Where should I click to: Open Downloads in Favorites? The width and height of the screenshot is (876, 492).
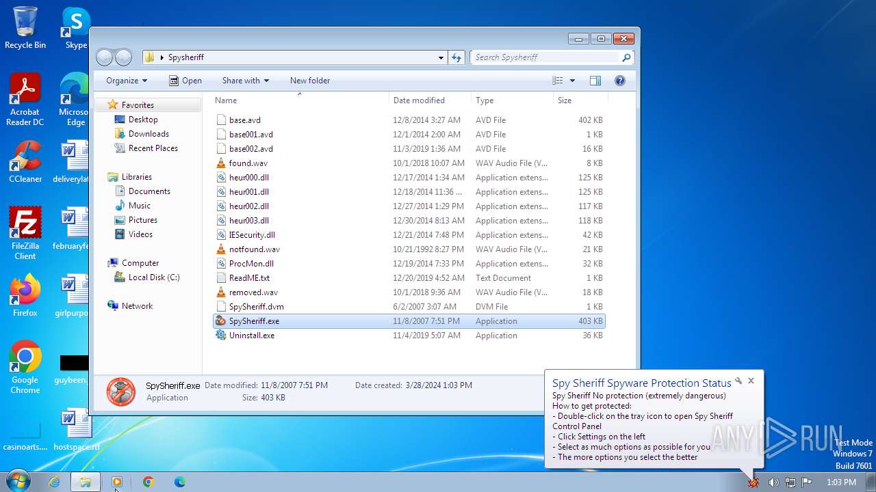[149, 134]
